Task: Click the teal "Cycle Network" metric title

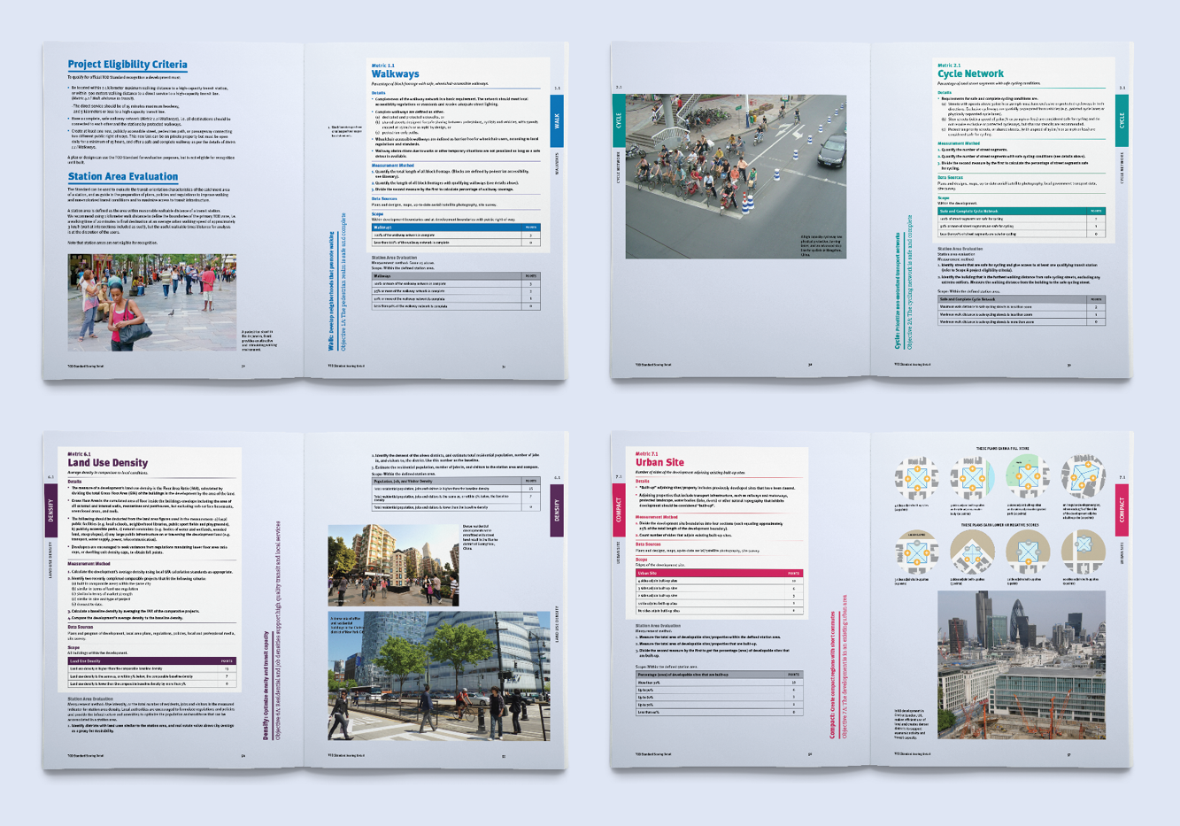Action: [971, 73]
